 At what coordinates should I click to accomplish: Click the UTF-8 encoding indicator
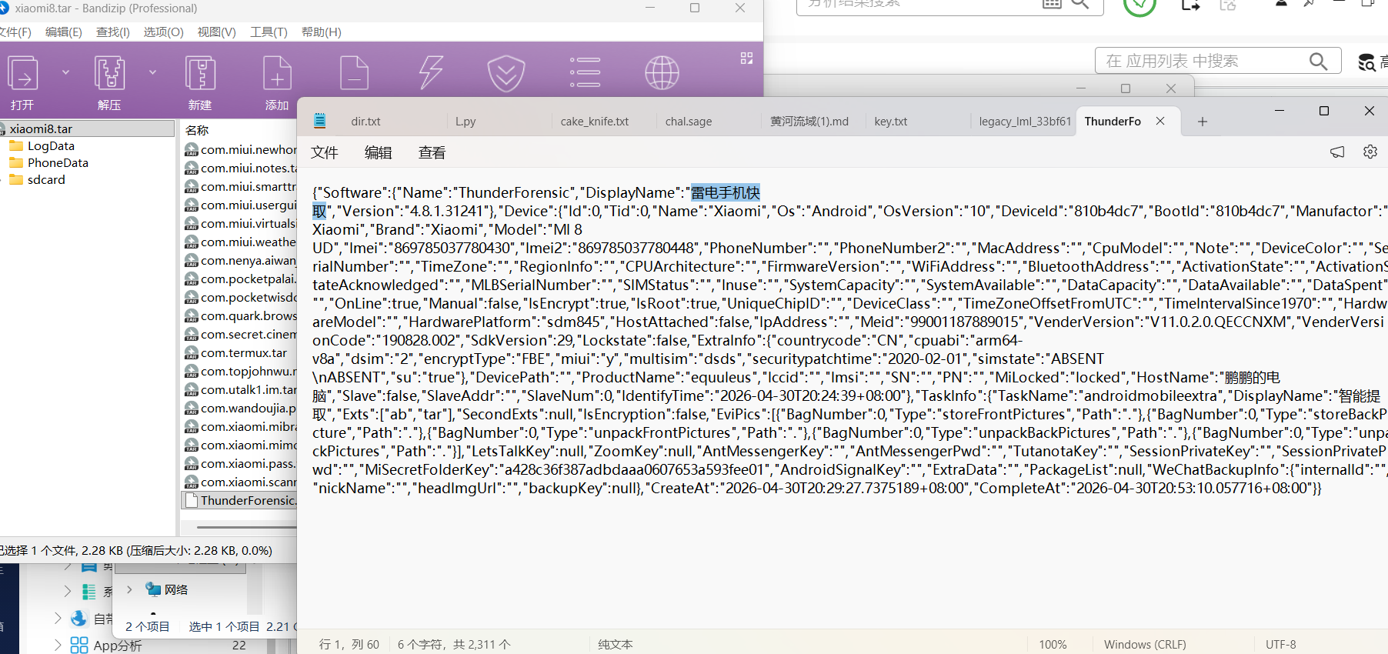coord(1281,645)
